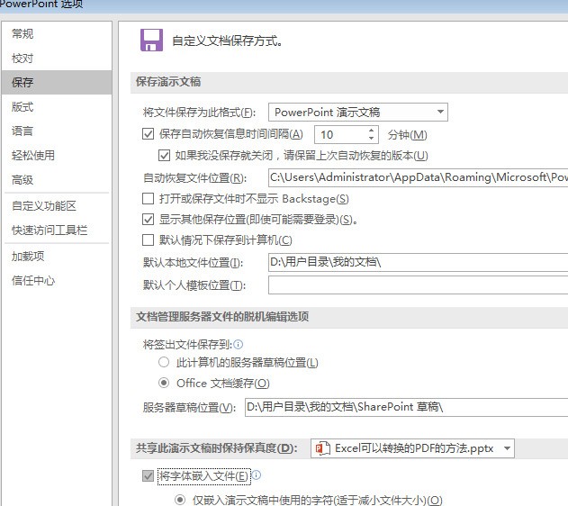Enable 默认情况下保存到计算机 checkbox
Screen dimensions: 568x506
[x=148, y=239]
